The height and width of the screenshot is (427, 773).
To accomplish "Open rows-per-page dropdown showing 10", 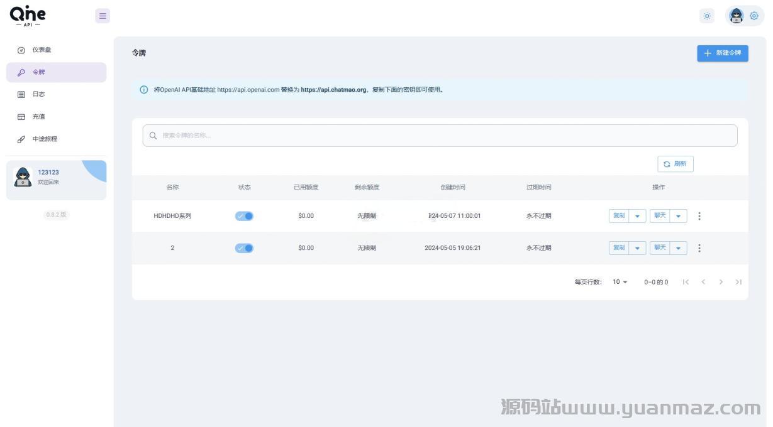I will tap(620, 282).
